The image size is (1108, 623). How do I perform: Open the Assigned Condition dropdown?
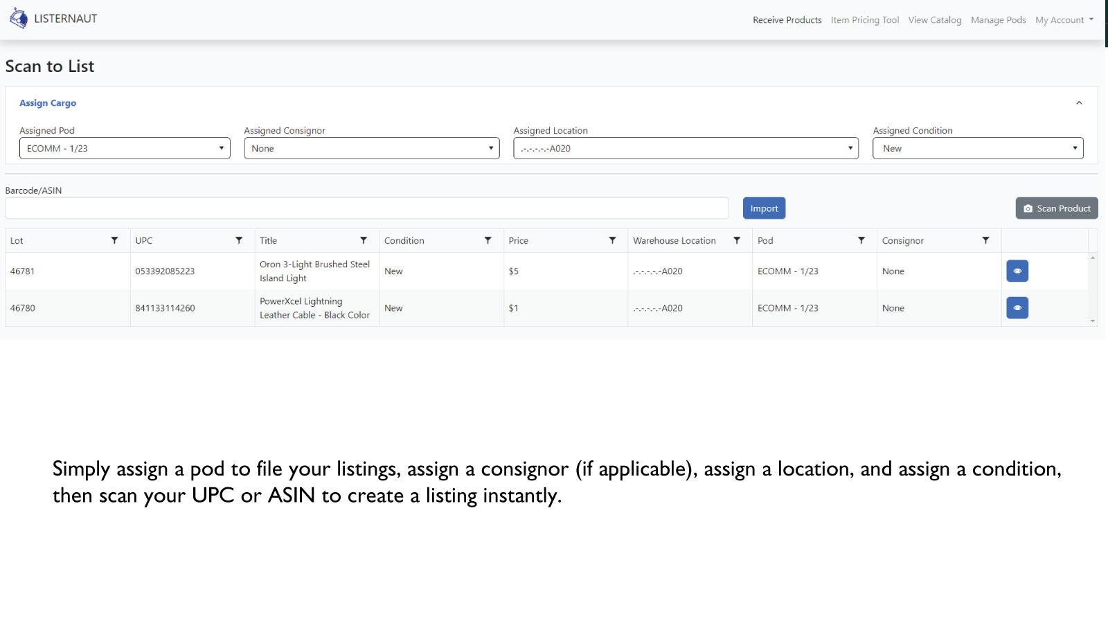tap(977, 147)
